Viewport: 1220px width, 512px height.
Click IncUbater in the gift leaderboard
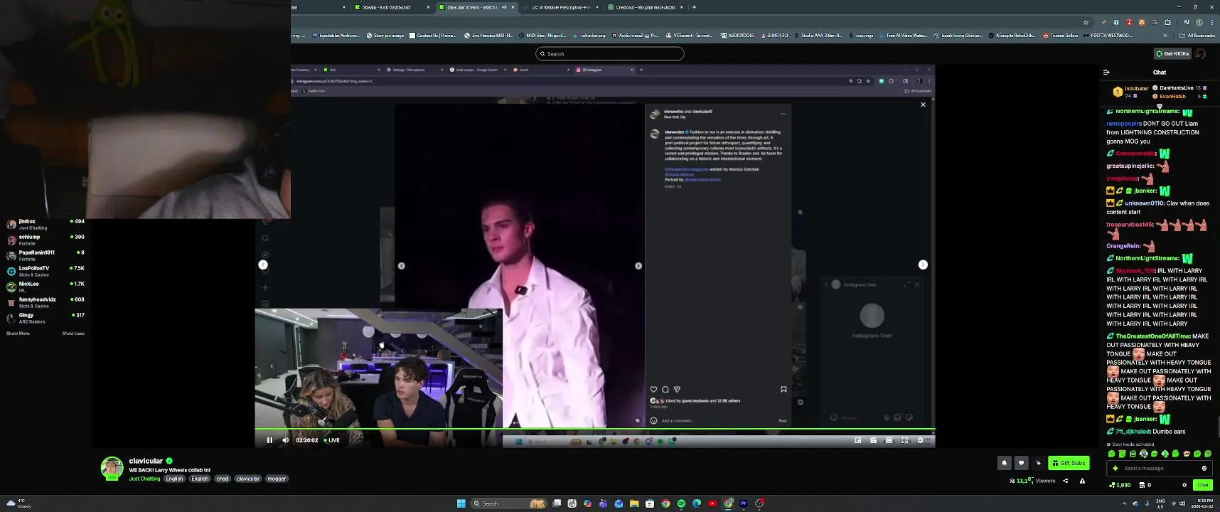click(x=1136, y=88)
